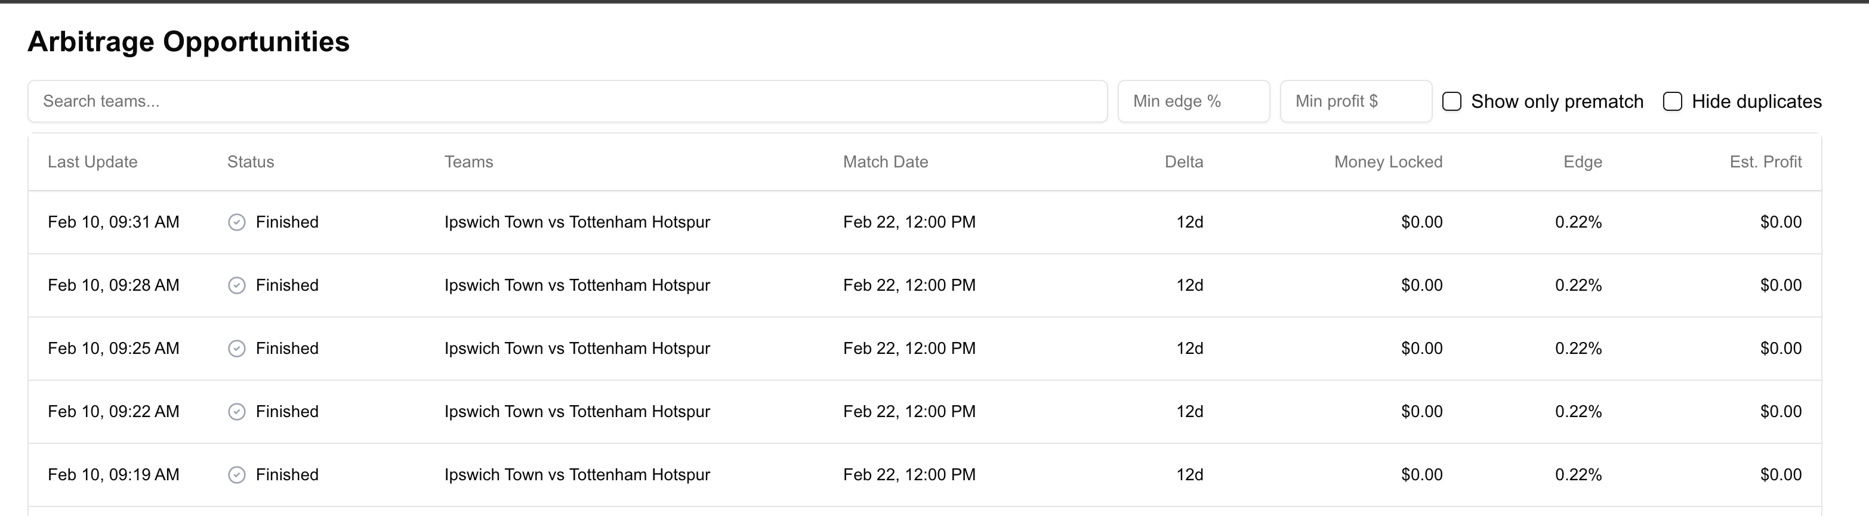Toggle the Hide duplicates checkbox
This screenshot has height=516, width=1869.
coord(1673,101)
